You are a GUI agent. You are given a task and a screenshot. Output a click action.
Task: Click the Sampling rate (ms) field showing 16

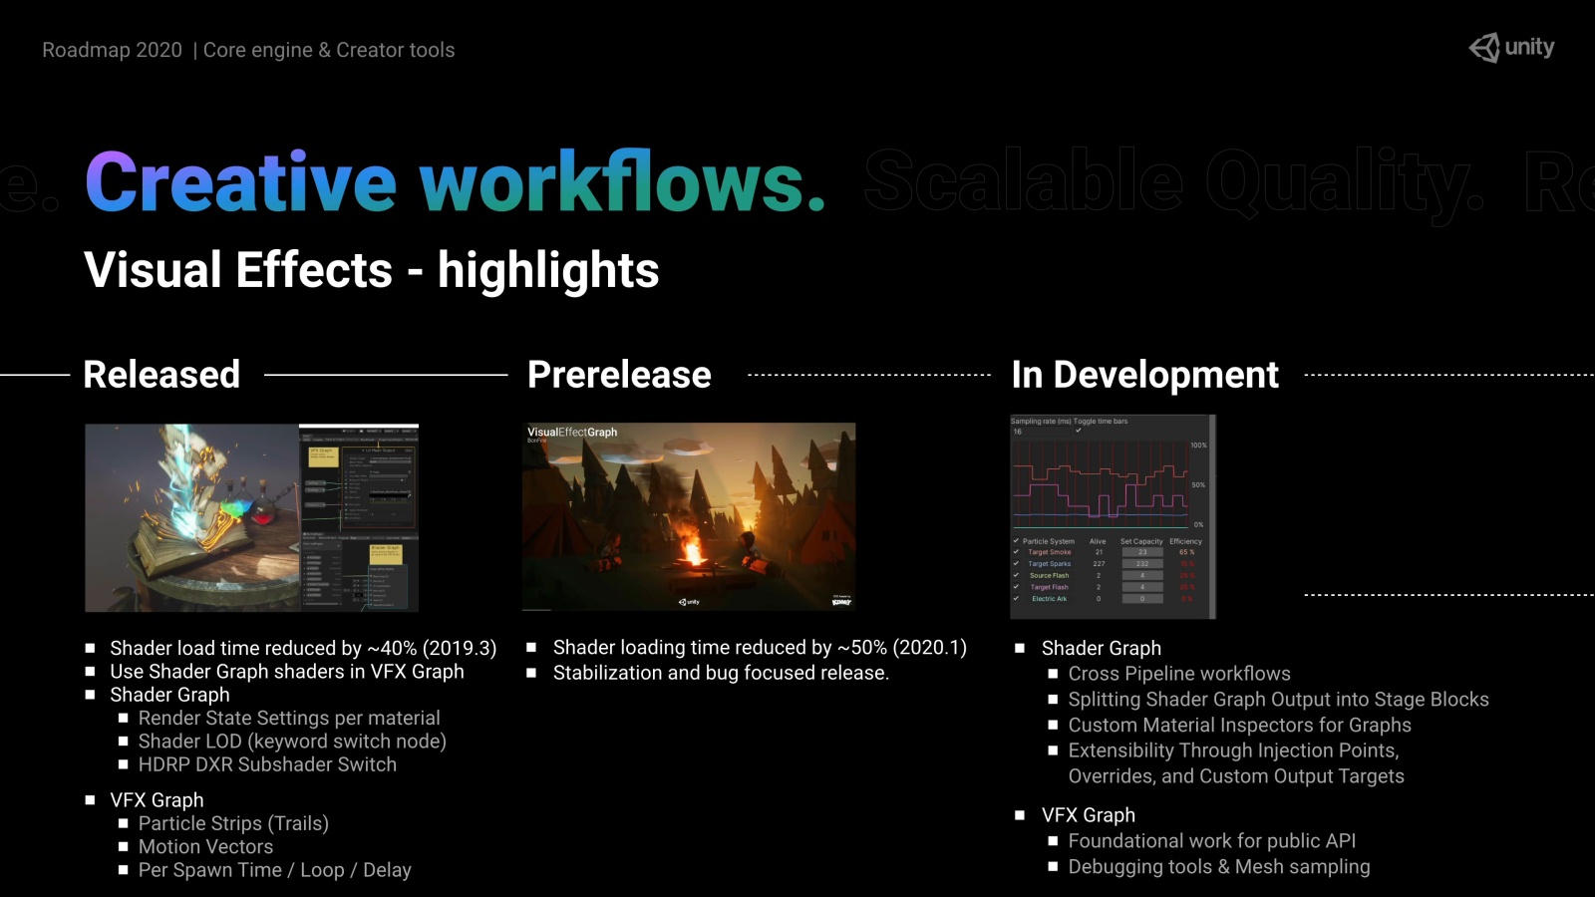click(1041, 432)
